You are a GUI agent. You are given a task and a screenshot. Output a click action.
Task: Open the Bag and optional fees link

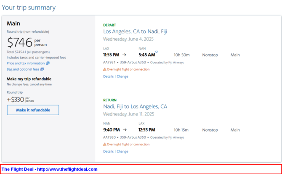pyautogui.click(x=23, y=69)
